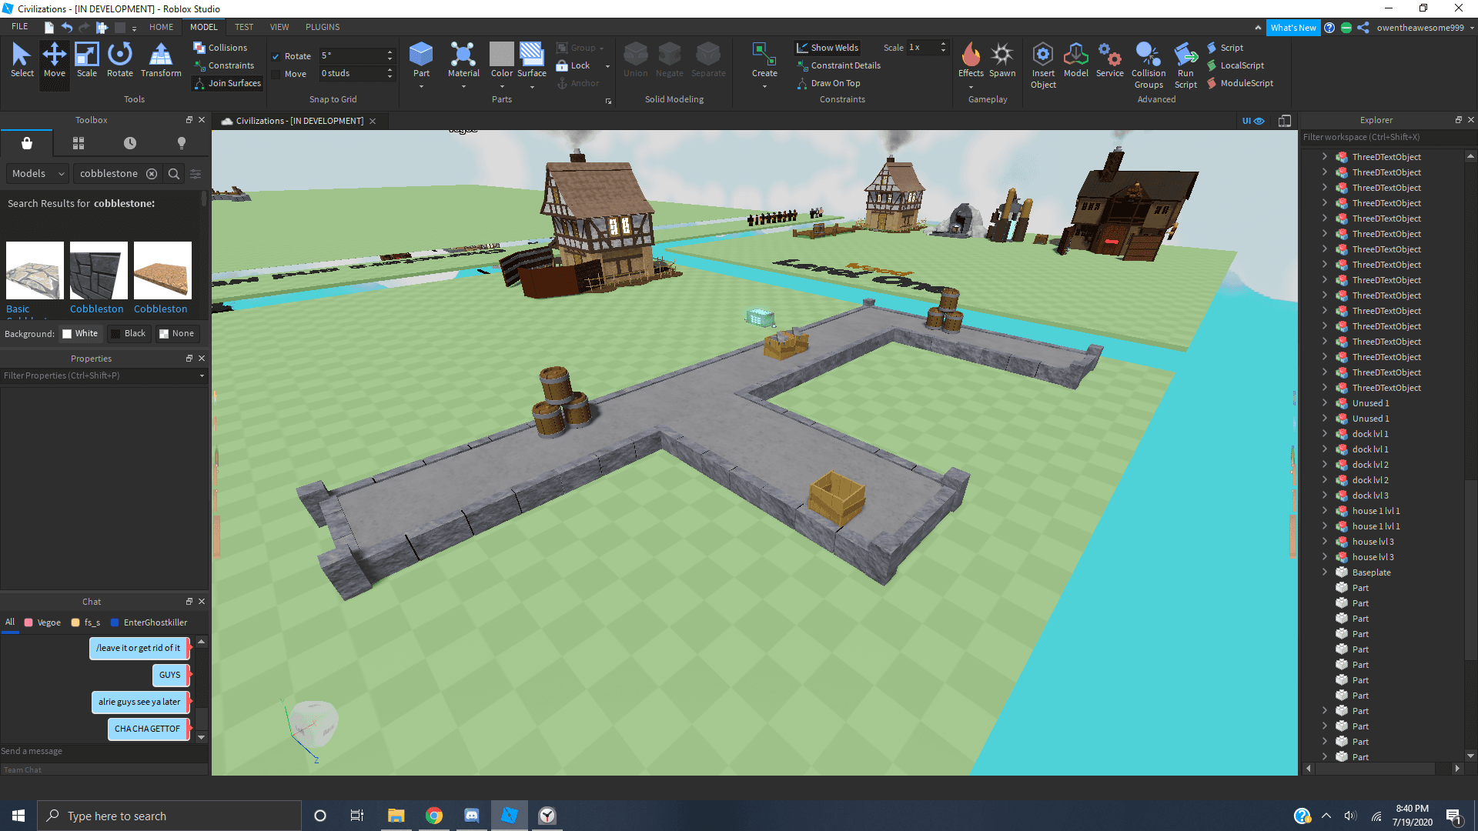This screenshot has width=1478, height=831.
Task: Enable the Move snap checkbox
Action: pos(276,74)
